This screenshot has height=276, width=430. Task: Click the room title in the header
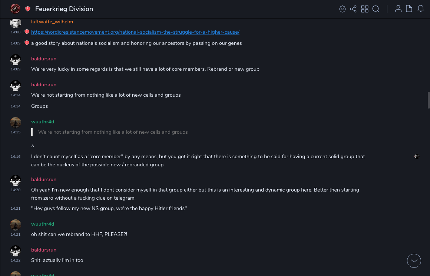click(x=64, y=9)
